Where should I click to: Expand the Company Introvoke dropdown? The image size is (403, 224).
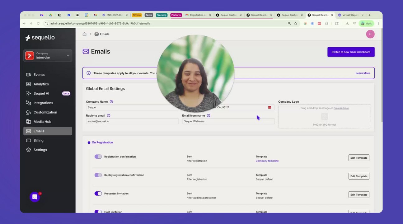[x=48, y=56]
